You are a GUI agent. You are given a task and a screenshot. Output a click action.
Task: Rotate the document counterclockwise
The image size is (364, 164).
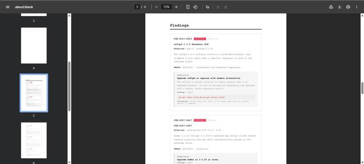196,7
